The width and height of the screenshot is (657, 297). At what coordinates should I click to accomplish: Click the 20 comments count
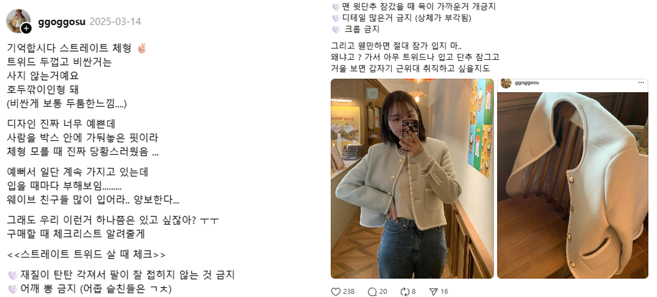pyautogui.click(x=383, y=292)
